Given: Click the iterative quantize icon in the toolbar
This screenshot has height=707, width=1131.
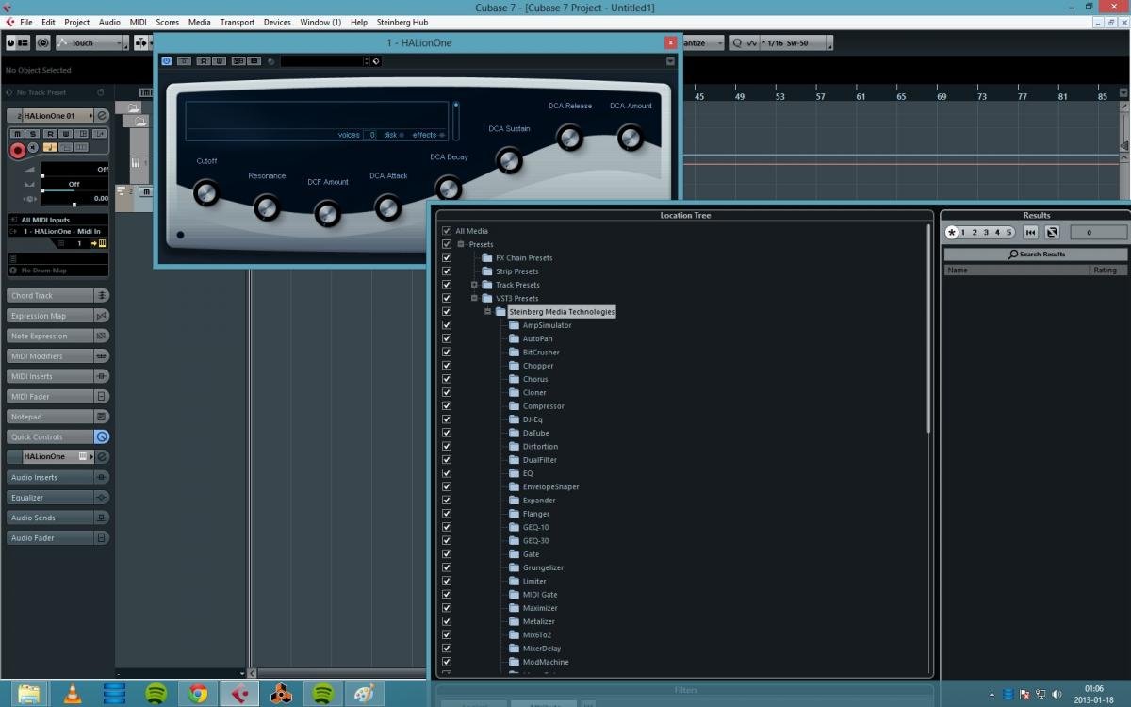Looking at the screenshot, I should point(751,42).
